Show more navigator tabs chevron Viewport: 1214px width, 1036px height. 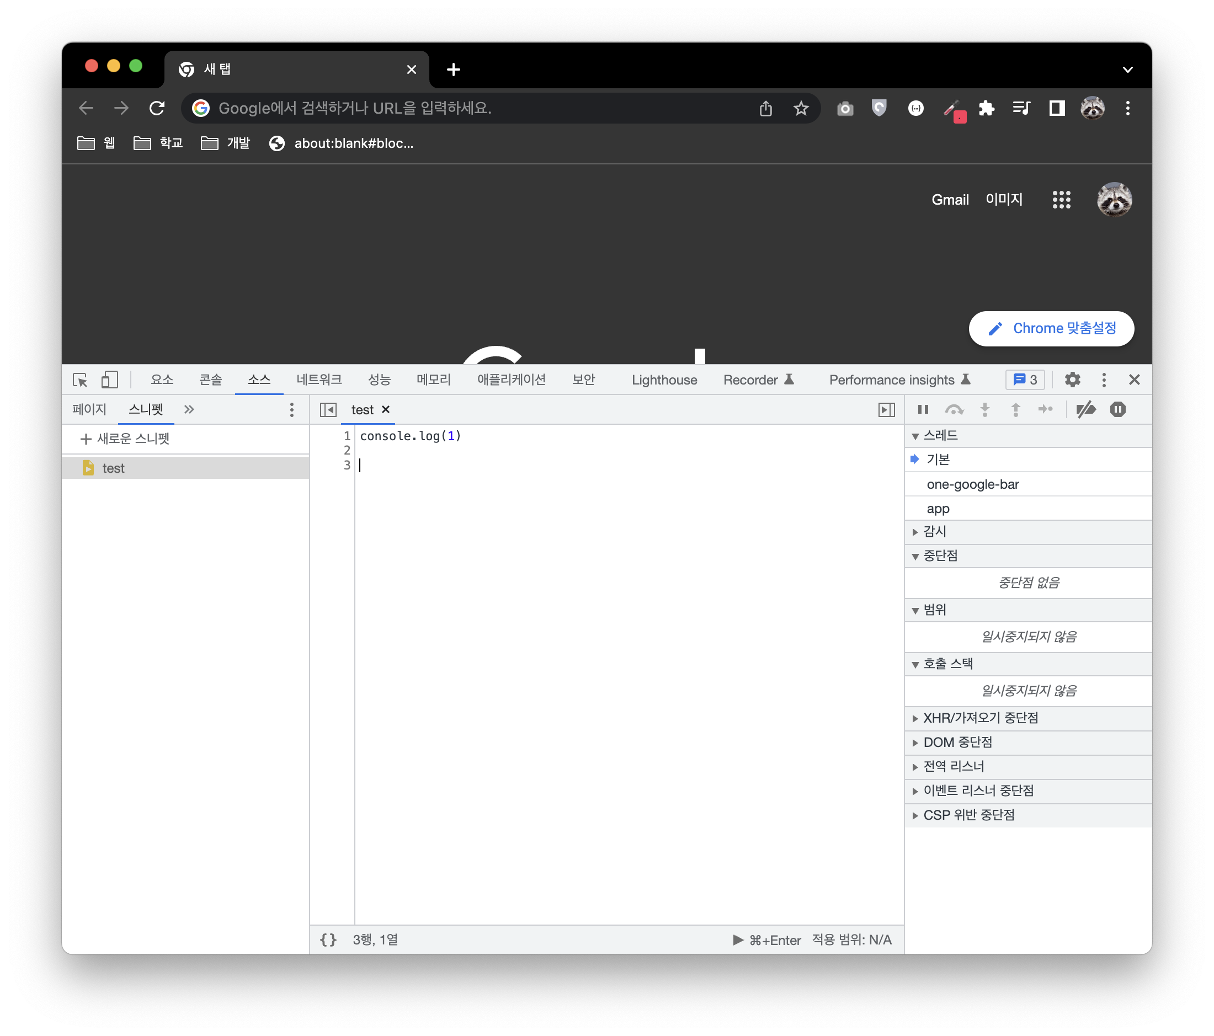pyautogui.click(x=189, y=410)
